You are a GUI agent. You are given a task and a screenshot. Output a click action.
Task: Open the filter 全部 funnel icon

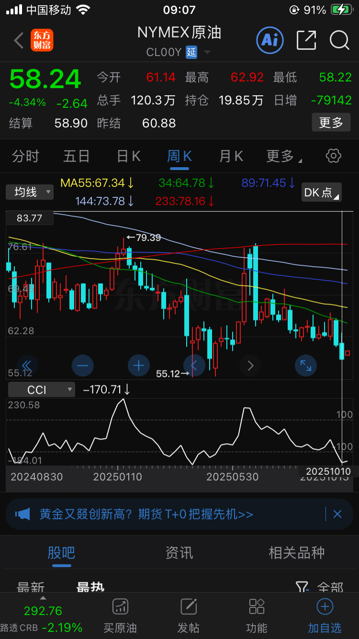click(x=302, y=587)
